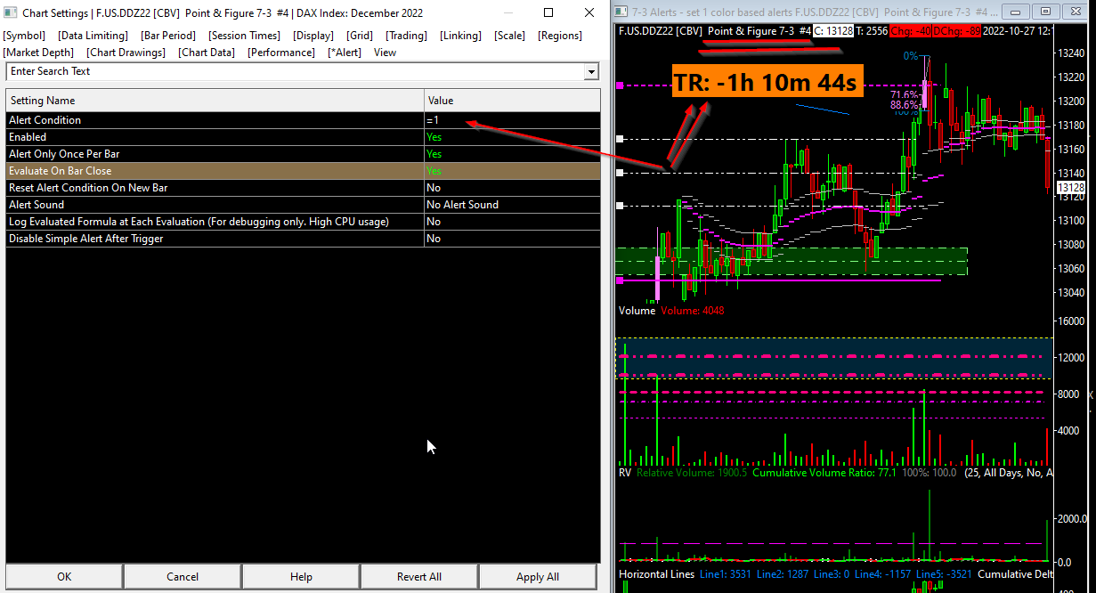The image size is (1096, 593).
Task: Click the Chart Settings window title icon
Action: click(x=11, y=13)
